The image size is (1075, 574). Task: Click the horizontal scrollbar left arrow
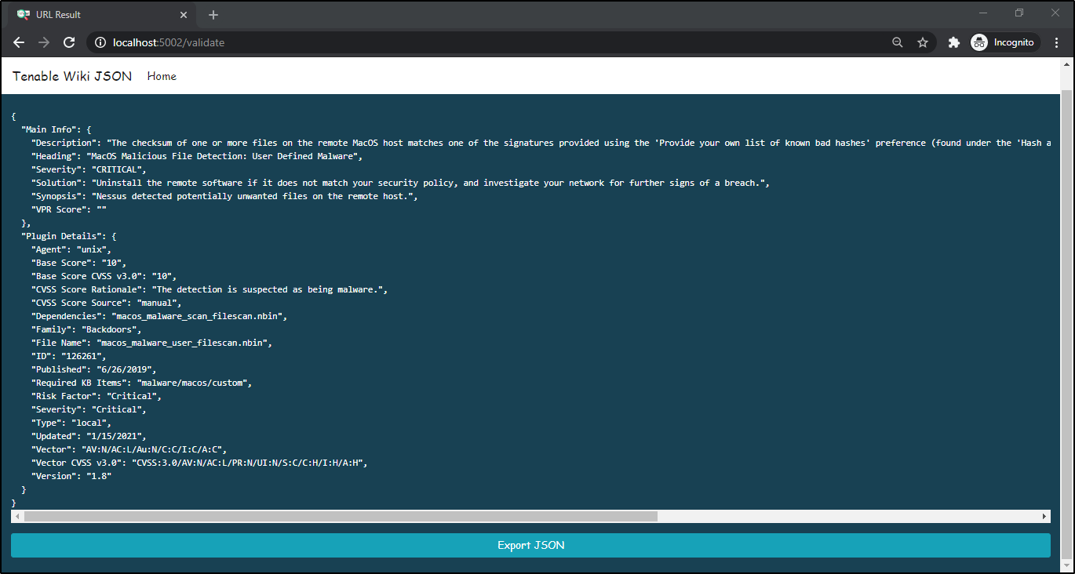pos(16,516)
